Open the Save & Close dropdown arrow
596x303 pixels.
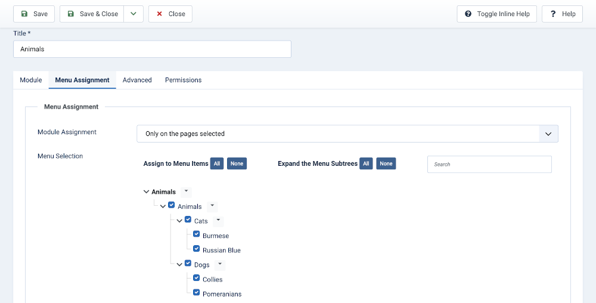pos(134,14)
